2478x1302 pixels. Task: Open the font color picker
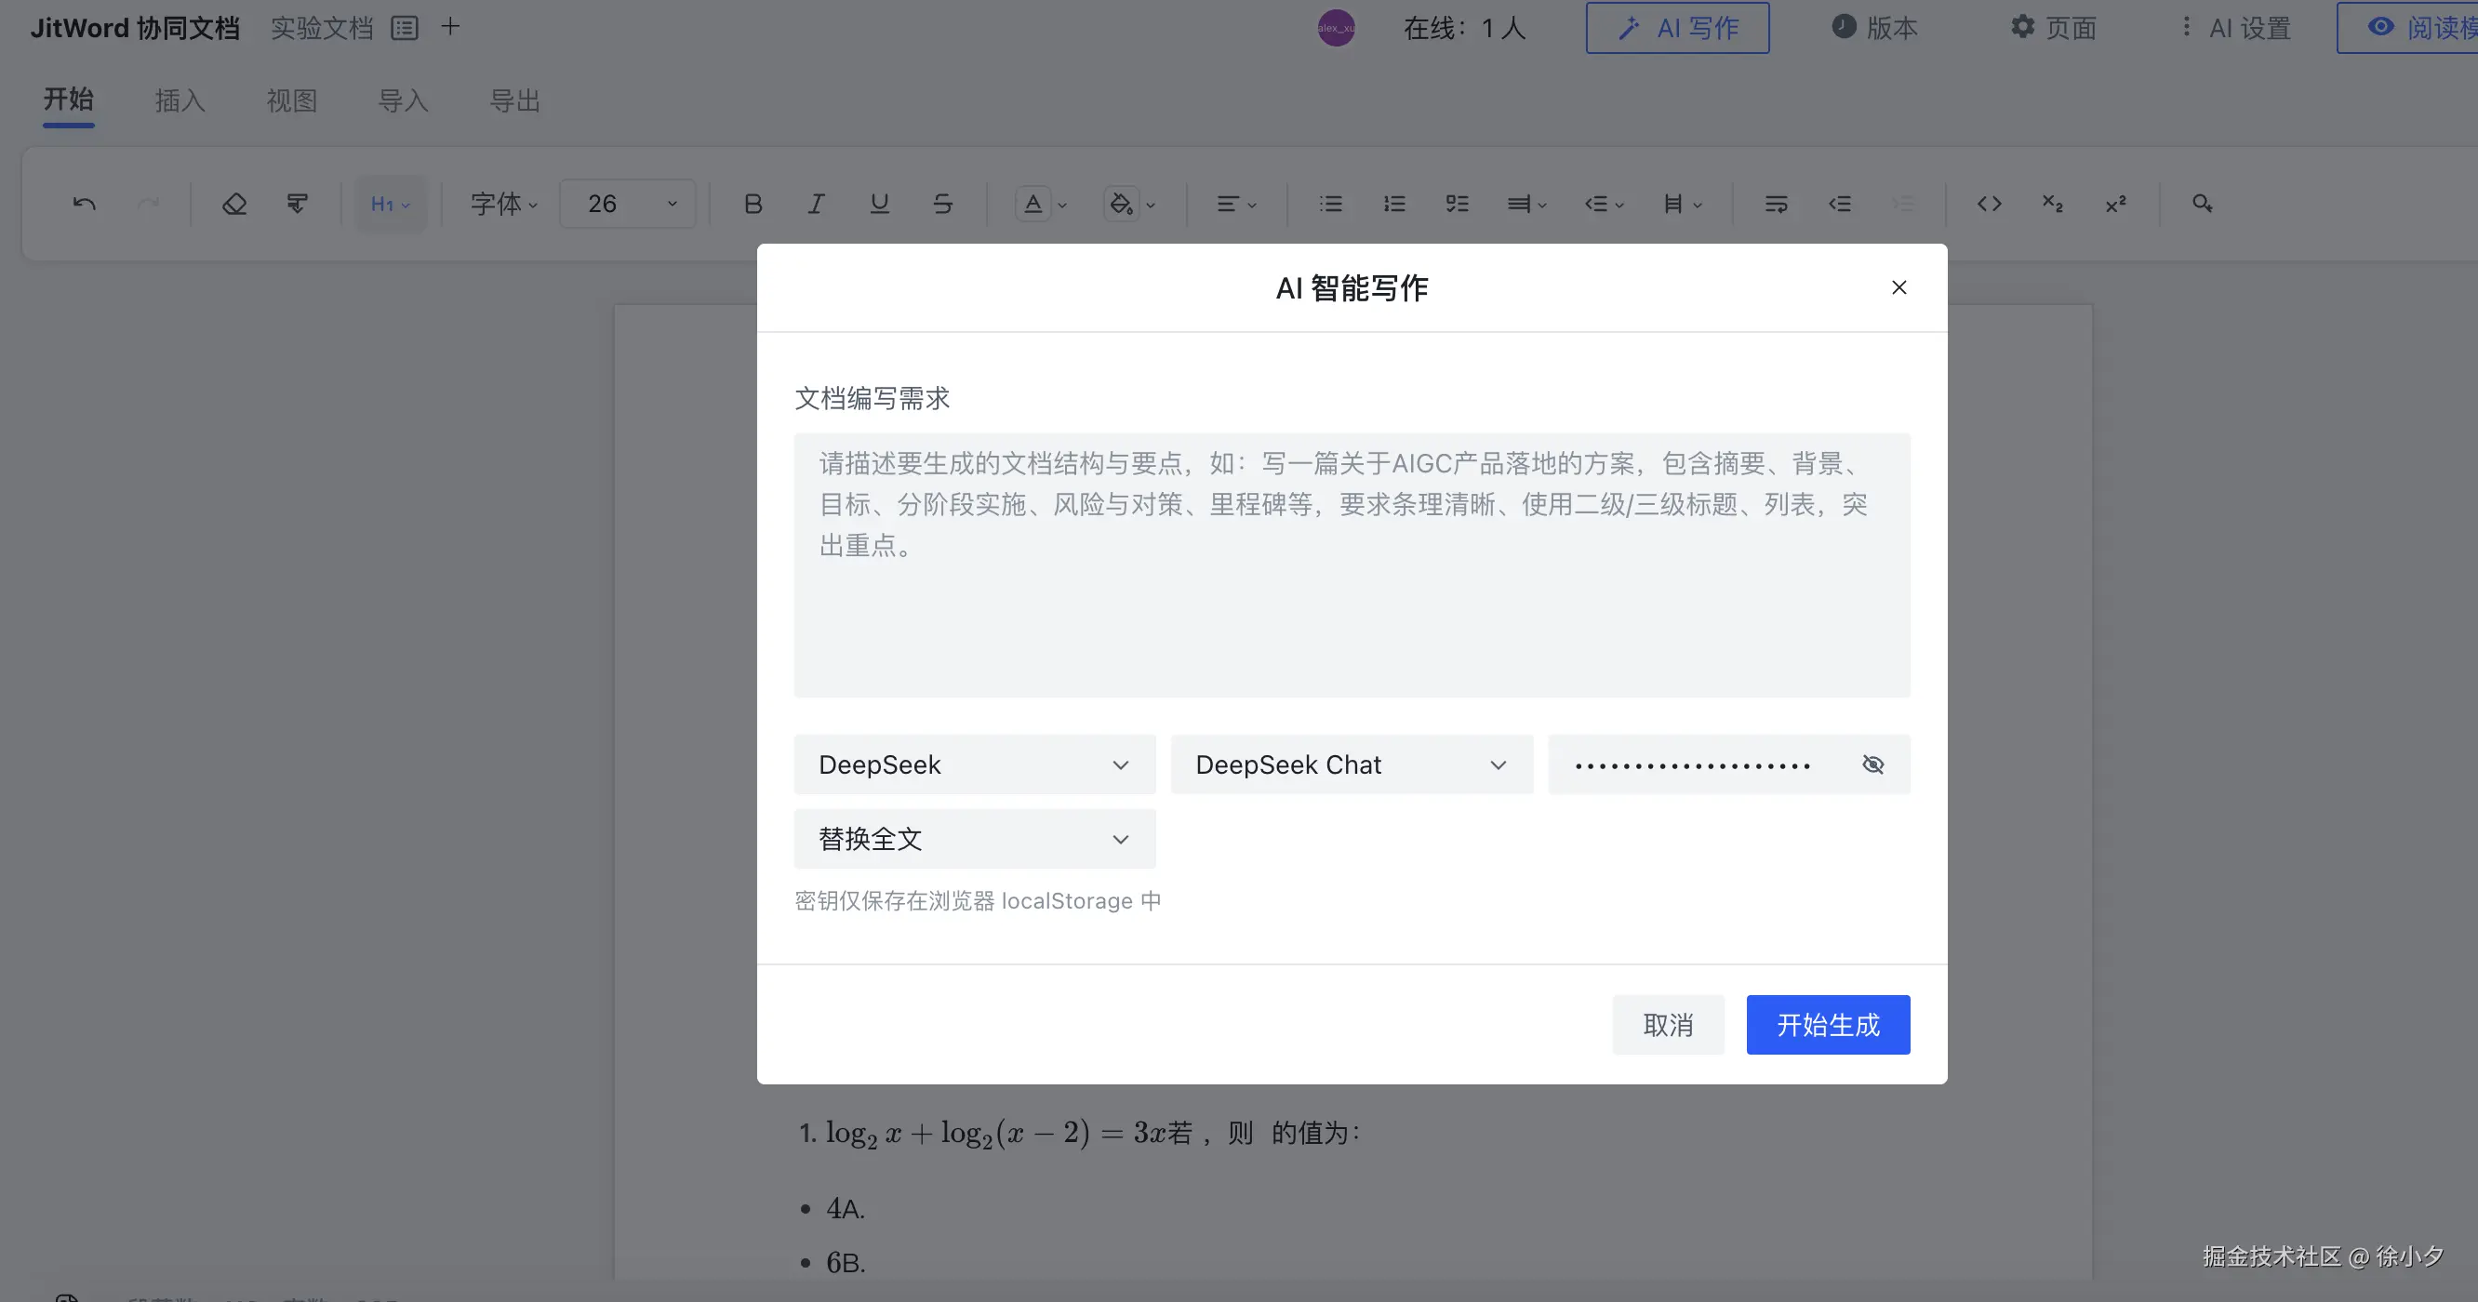(1035, 203)
